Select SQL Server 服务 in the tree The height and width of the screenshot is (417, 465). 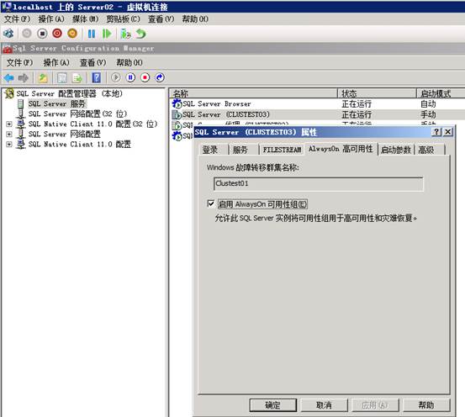[x=57, y=103]
